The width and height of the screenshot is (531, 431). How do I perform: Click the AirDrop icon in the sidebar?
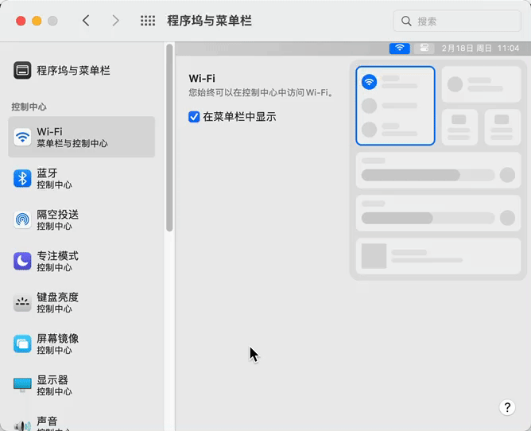[22, 219]
